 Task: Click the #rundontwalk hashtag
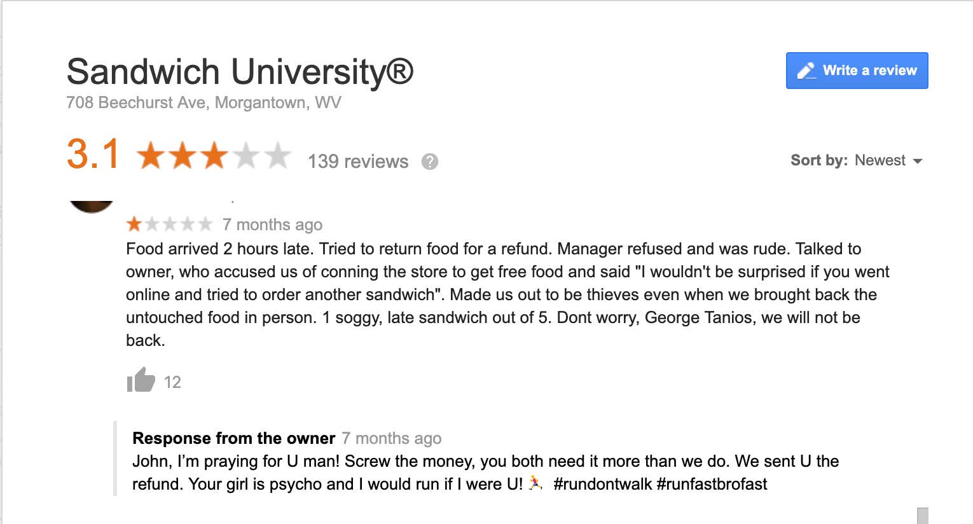click(x=603, y=484)
